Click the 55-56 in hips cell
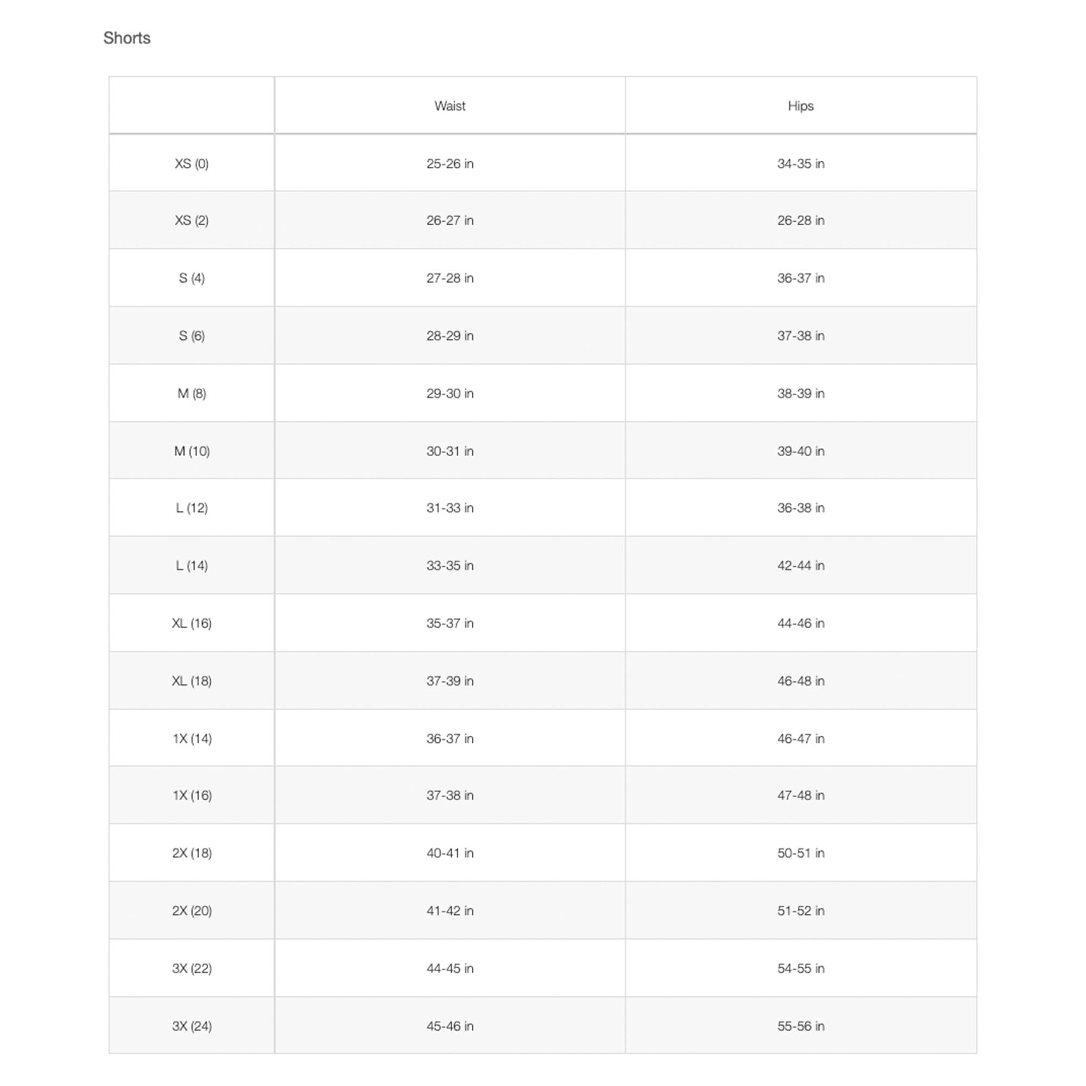 (x=800, y=1026)
